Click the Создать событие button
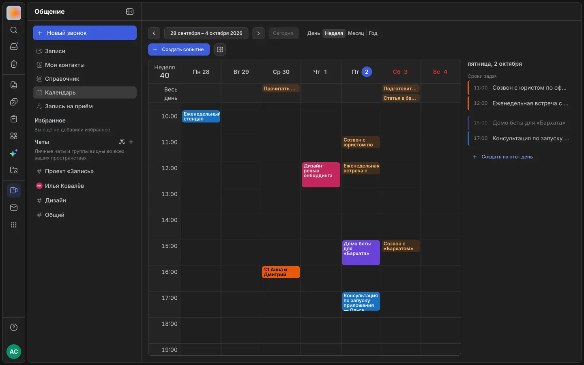 pos(179,49)
